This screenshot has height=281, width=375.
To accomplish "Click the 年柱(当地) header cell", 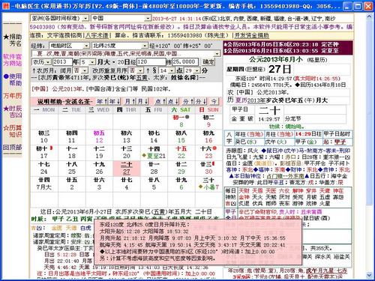I will 249,134.
